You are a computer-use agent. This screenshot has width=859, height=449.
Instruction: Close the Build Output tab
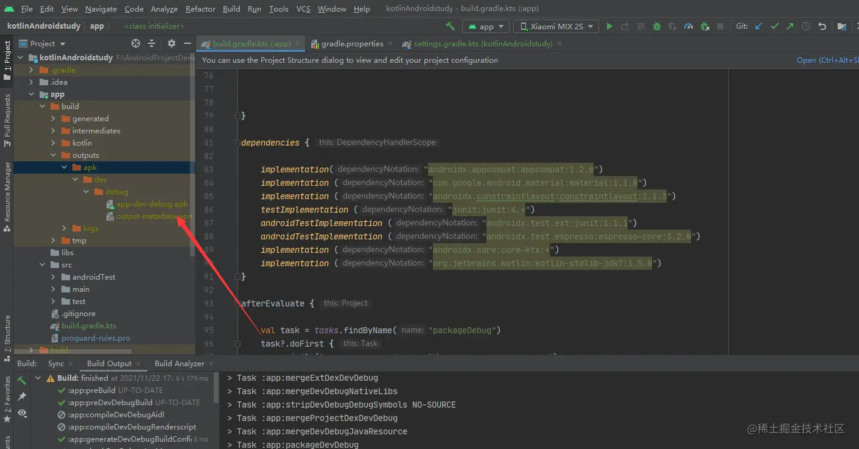tap(138, 364)
